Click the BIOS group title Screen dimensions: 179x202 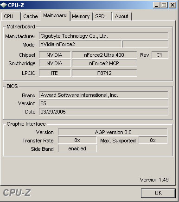pyautogui.click(x=12, y=86)
